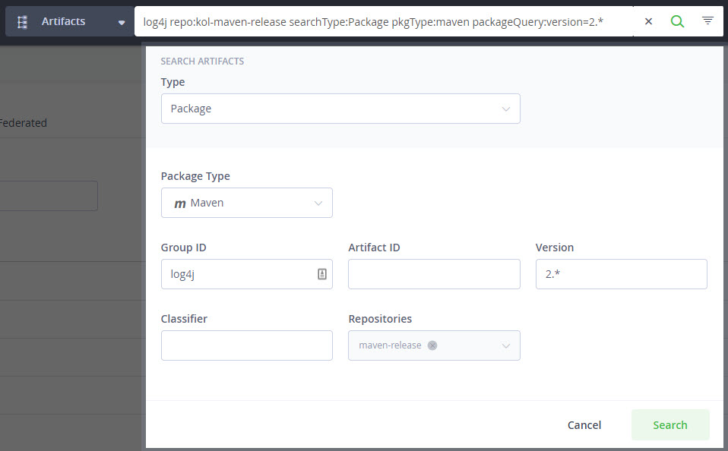Click the Maven logo in Package Type

click(180, 203)
